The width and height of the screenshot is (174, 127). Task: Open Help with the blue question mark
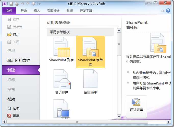[168, 10]
